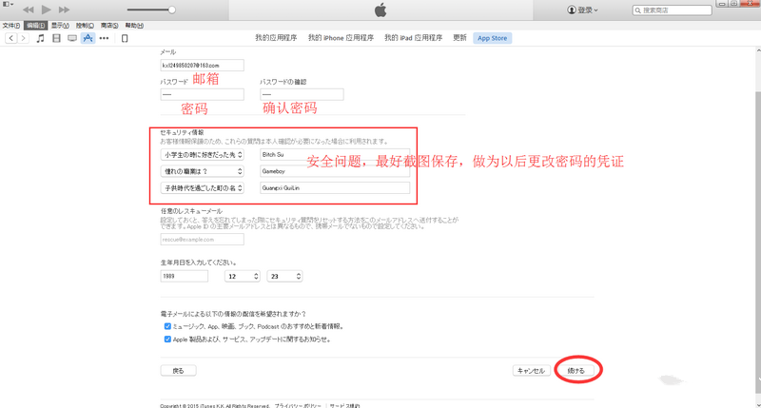Click the パスワードの確認 confirm password field
The width and height of the screenshot is (761, 408).
coord(302,94)
